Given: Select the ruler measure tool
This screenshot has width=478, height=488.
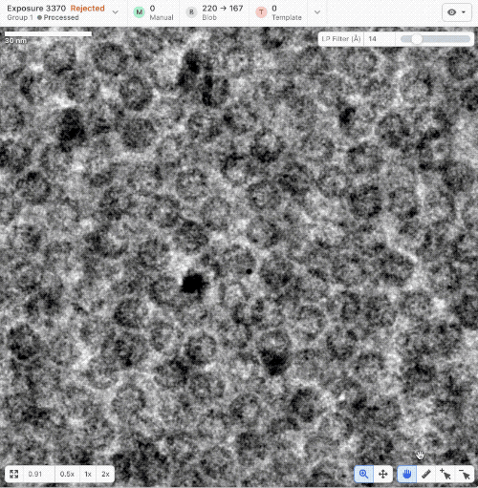Looking at the screenshot, I should tap(426, 474).
